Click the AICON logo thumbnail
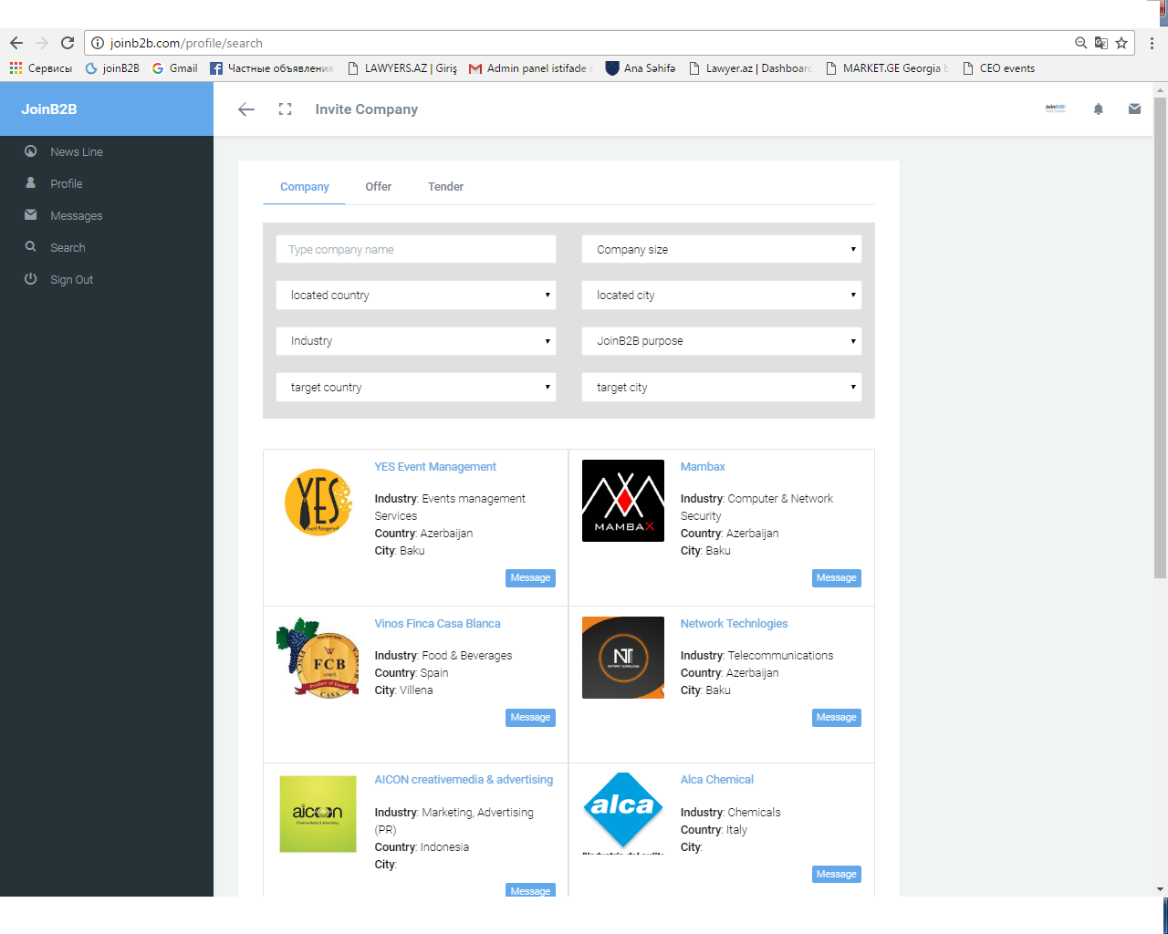This screenshot has height=934, width=1168. click(x=318, y=815)
